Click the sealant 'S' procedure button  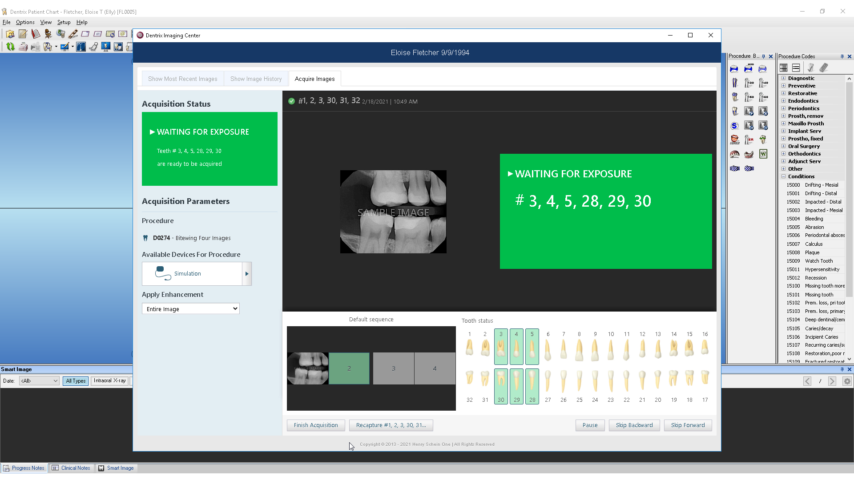(x=735, y=126)
